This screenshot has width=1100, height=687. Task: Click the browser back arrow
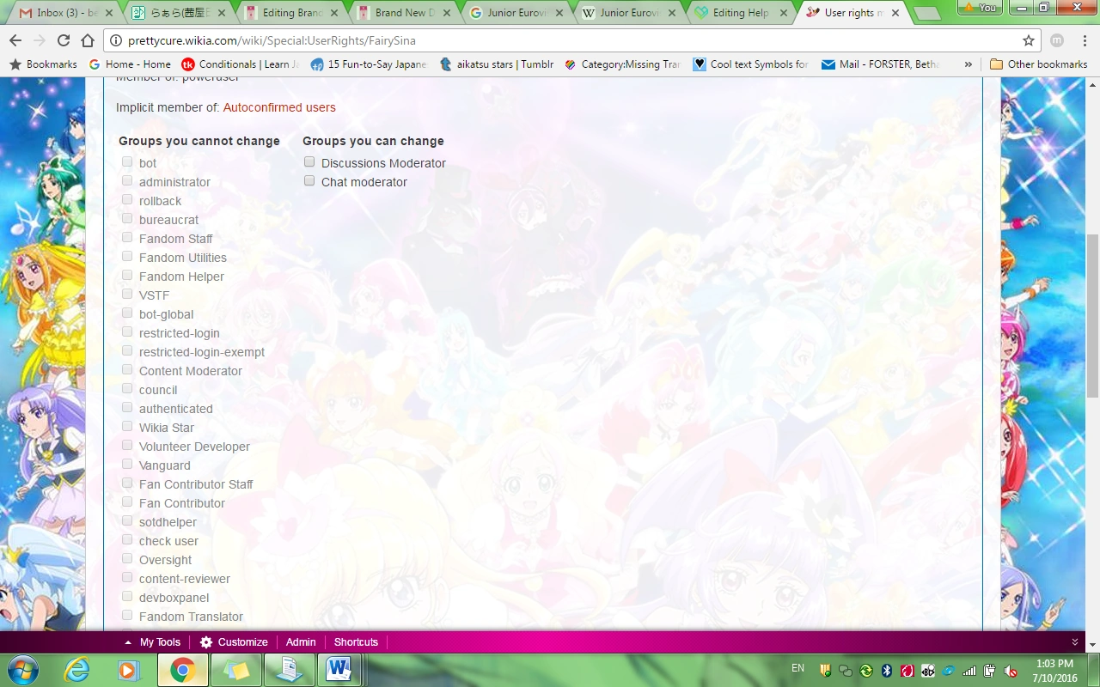click(x=15, y=40)
